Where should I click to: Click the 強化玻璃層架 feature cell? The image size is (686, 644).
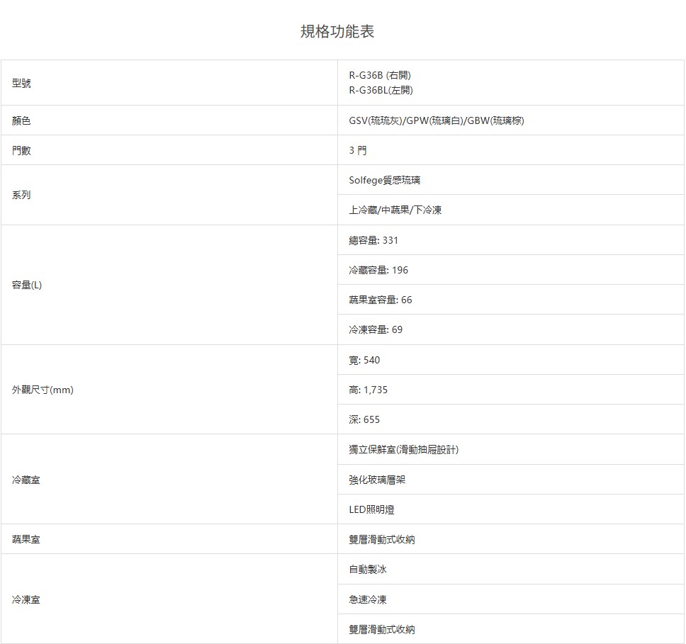click(x=377, y=480)
